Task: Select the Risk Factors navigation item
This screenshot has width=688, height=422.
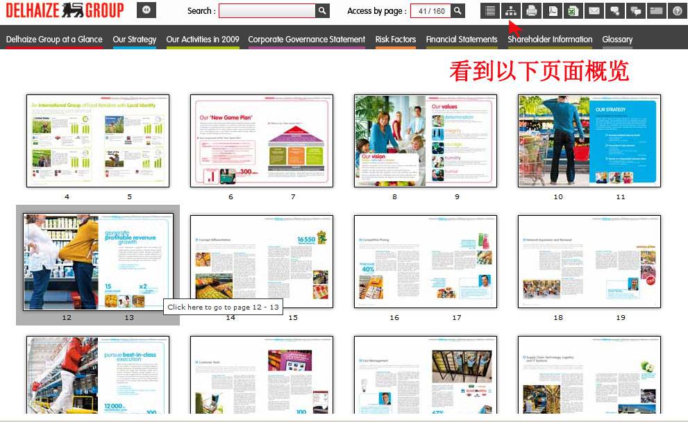Action: (395, 40)
